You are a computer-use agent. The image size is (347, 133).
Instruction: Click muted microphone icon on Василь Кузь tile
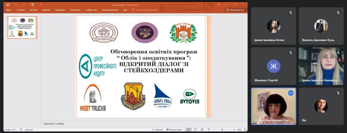tap(338, 13)
